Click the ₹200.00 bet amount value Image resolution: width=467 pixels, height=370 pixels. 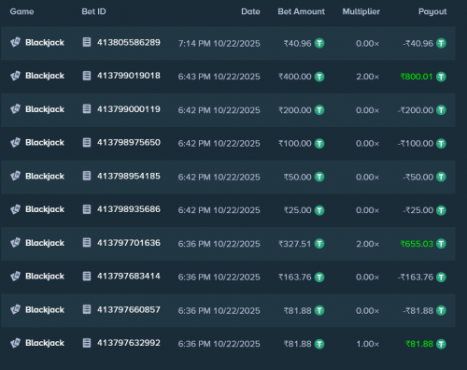point(295,110)
